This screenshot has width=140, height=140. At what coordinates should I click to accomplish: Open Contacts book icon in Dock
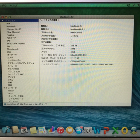tap(15, 130)
